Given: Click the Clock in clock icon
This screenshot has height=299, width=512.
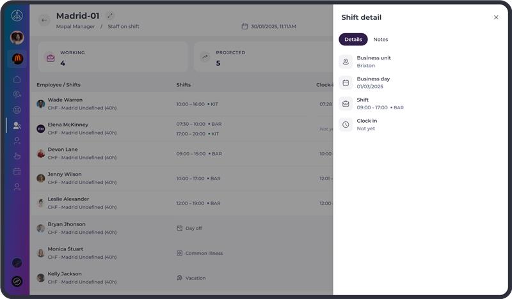Looking at the screenshot, I should (x=346, y=125).
